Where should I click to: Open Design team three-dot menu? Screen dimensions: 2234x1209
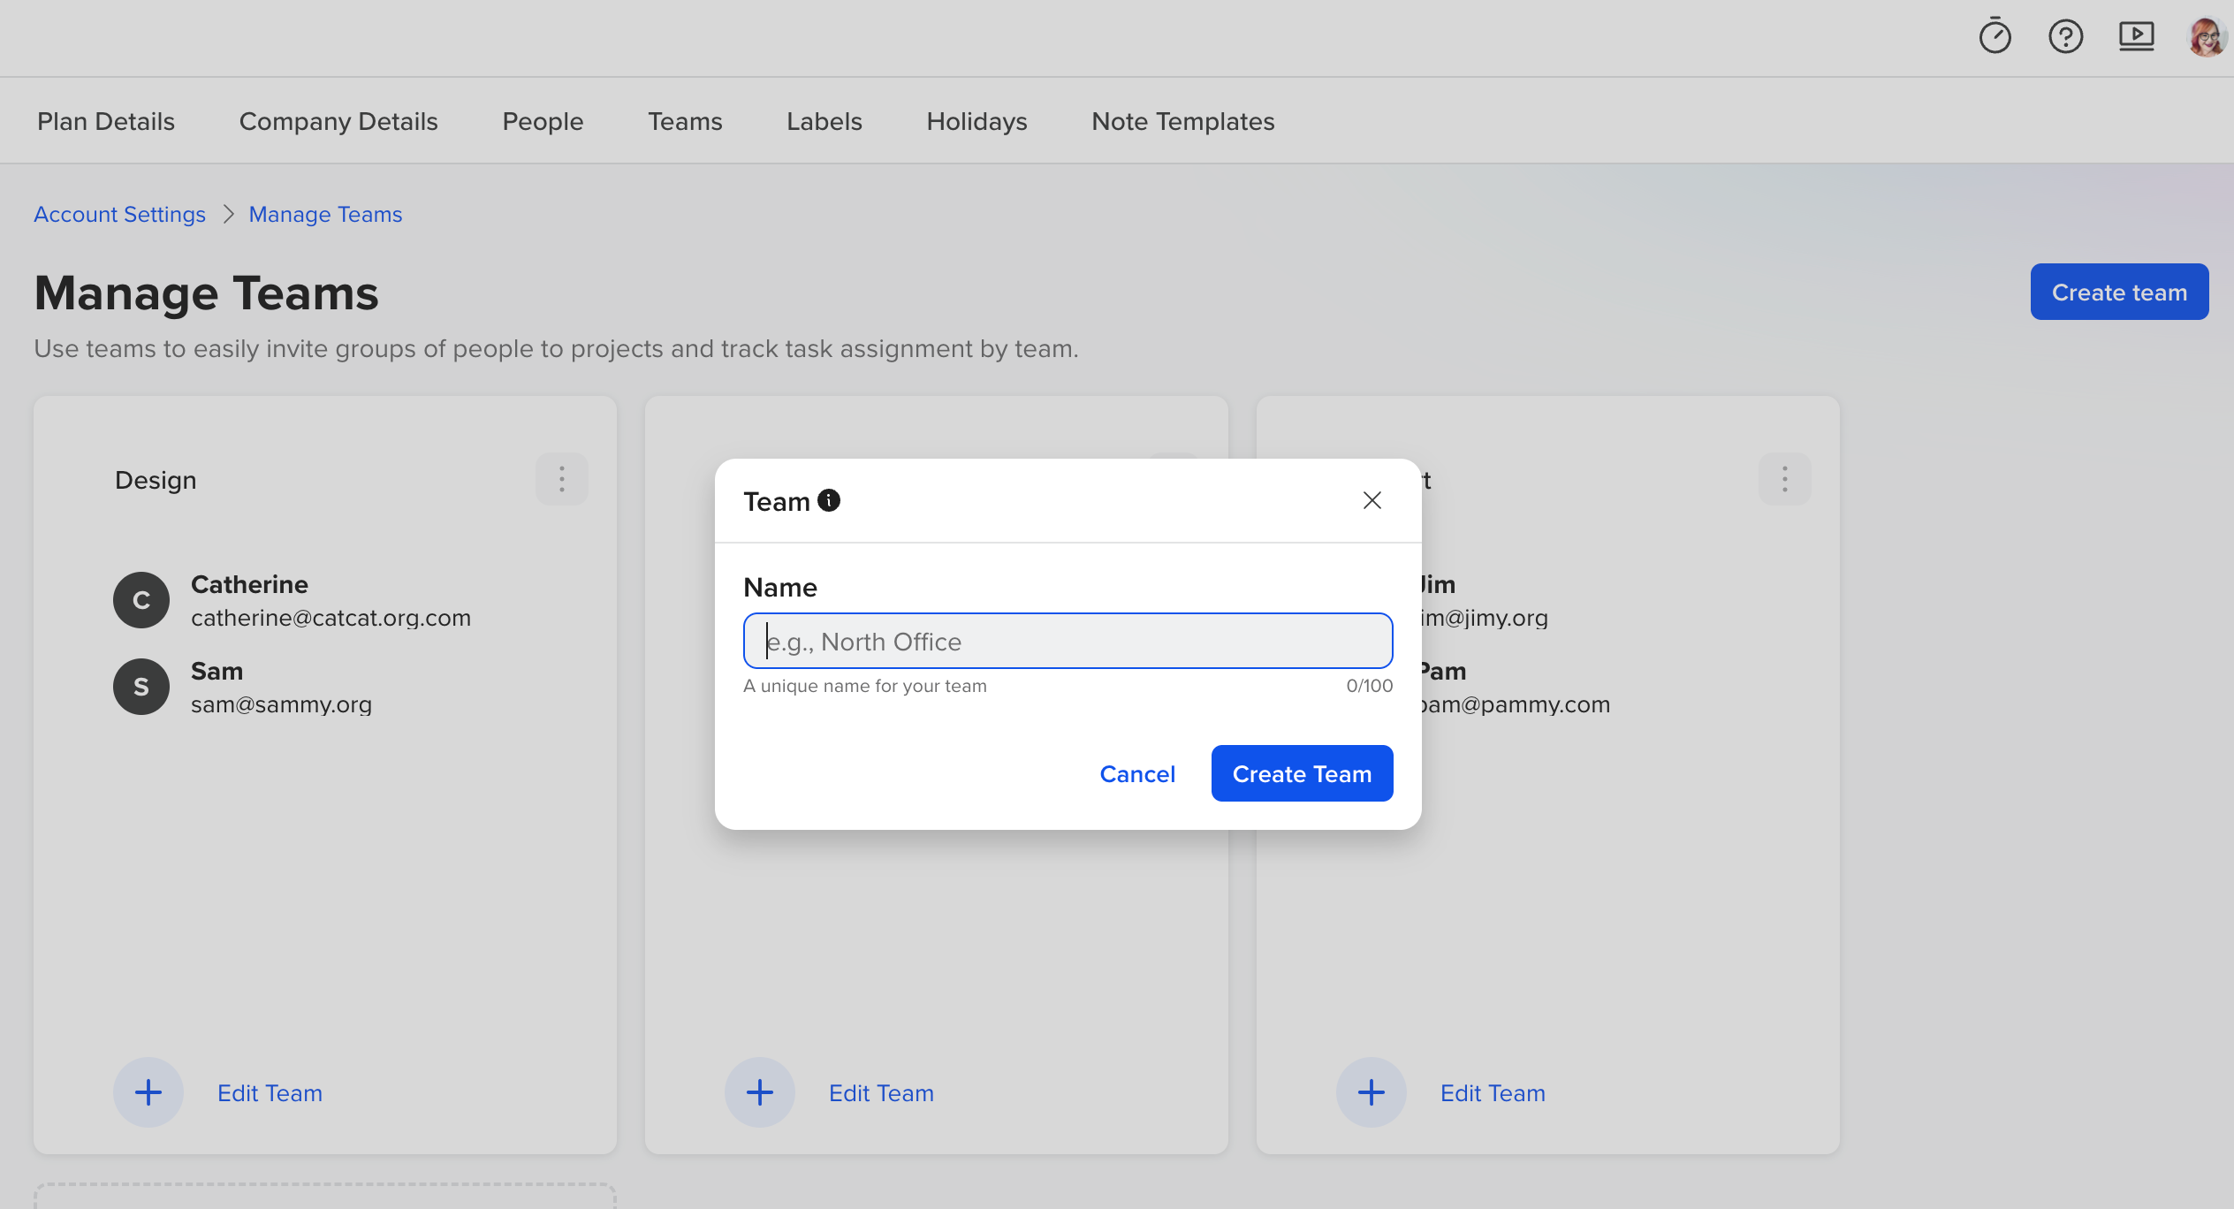pos(562,479)
